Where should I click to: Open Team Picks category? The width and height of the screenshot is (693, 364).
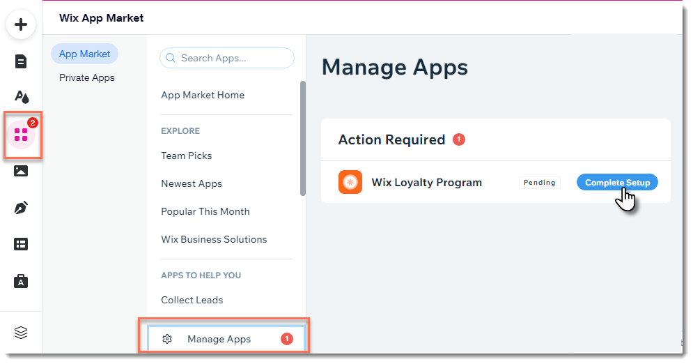(187, 156)
